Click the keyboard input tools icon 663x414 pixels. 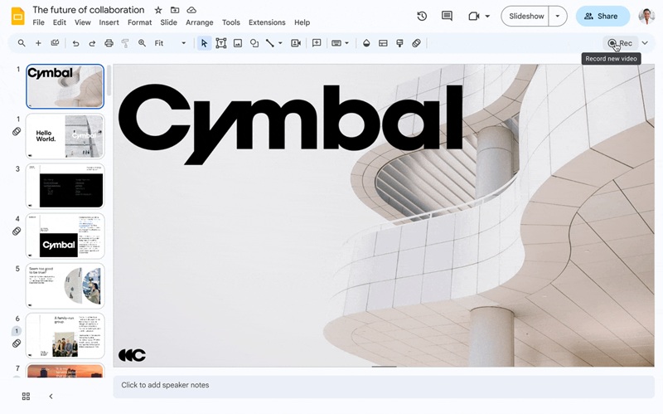(x=336, y=43)
